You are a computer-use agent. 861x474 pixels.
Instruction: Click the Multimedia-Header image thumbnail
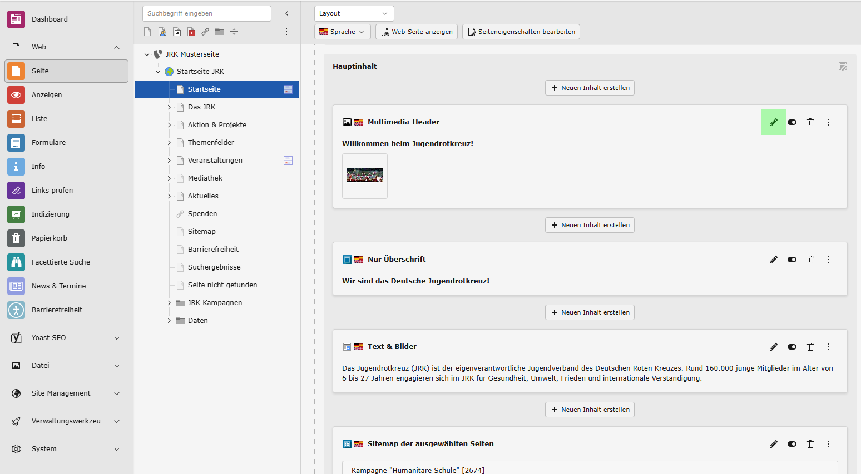pyautogui.click(x=365, y=176)
